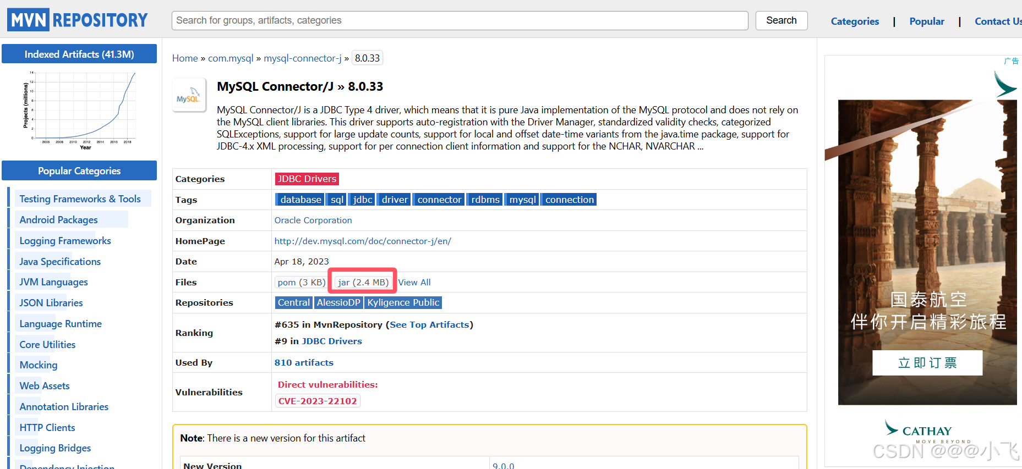Select the sql tag

[x=337, y=200]
